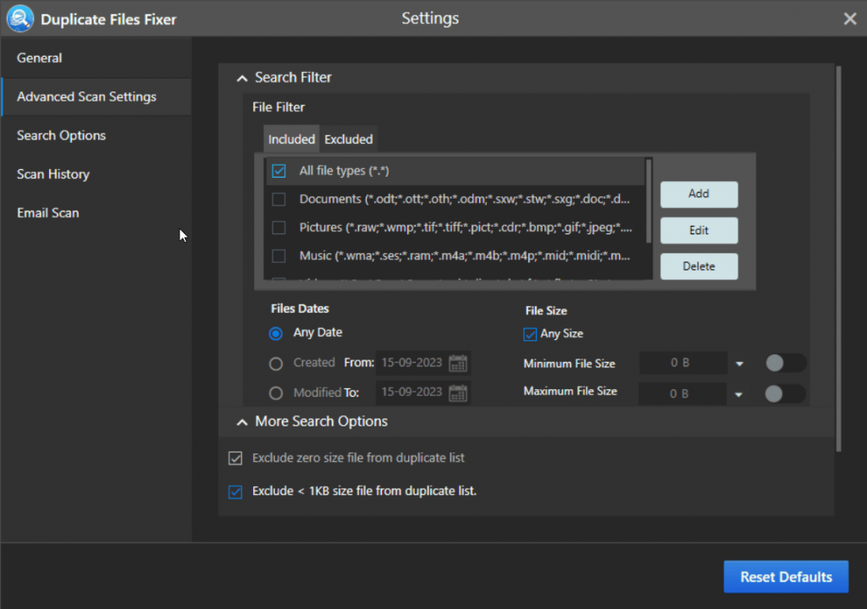The height and width of the screenshot is (609, 867).
Task: Collapse the More Search Options section
Action: 242,421
